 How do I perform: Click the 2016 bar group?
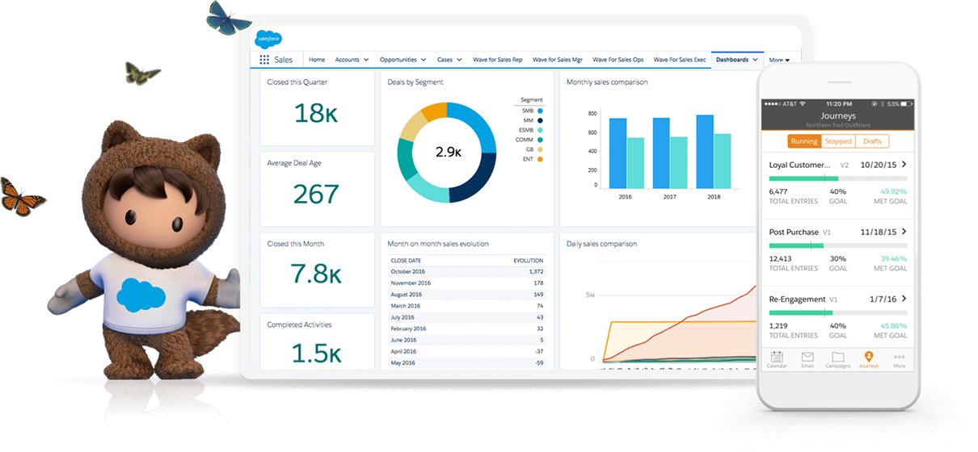tap(626, 153)
